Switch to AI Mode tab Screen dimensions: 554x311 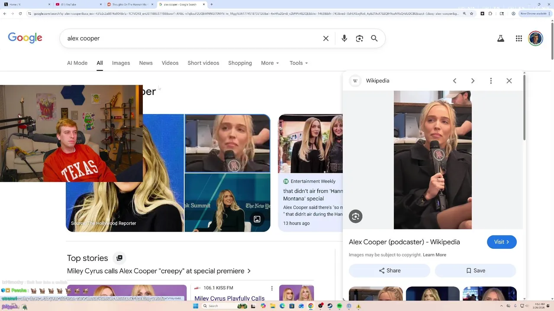pyautogui.click(x=77, y=63)
